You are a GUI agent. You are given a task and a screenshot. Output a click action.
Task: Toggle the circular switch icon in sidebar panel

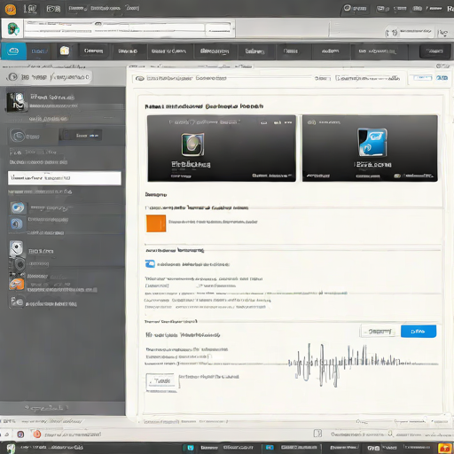[17, 136]
